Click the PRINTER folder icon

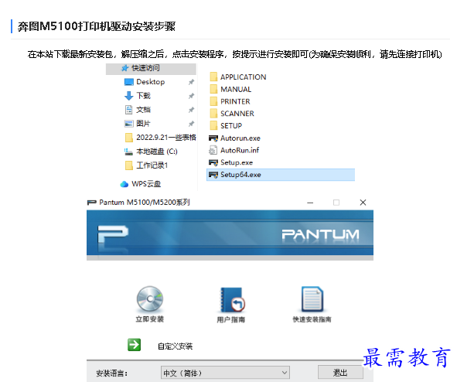point(213,101)
